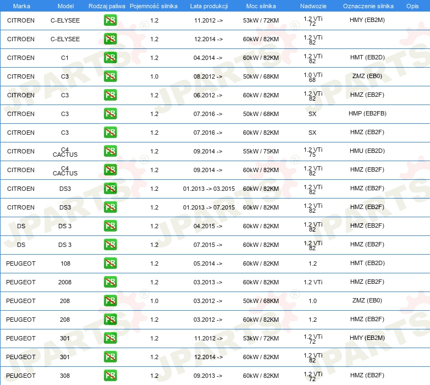Click the 01.2013 -> 03.2015 production years cell
This screenshot has width=430, height=385.
click(209, 189)
